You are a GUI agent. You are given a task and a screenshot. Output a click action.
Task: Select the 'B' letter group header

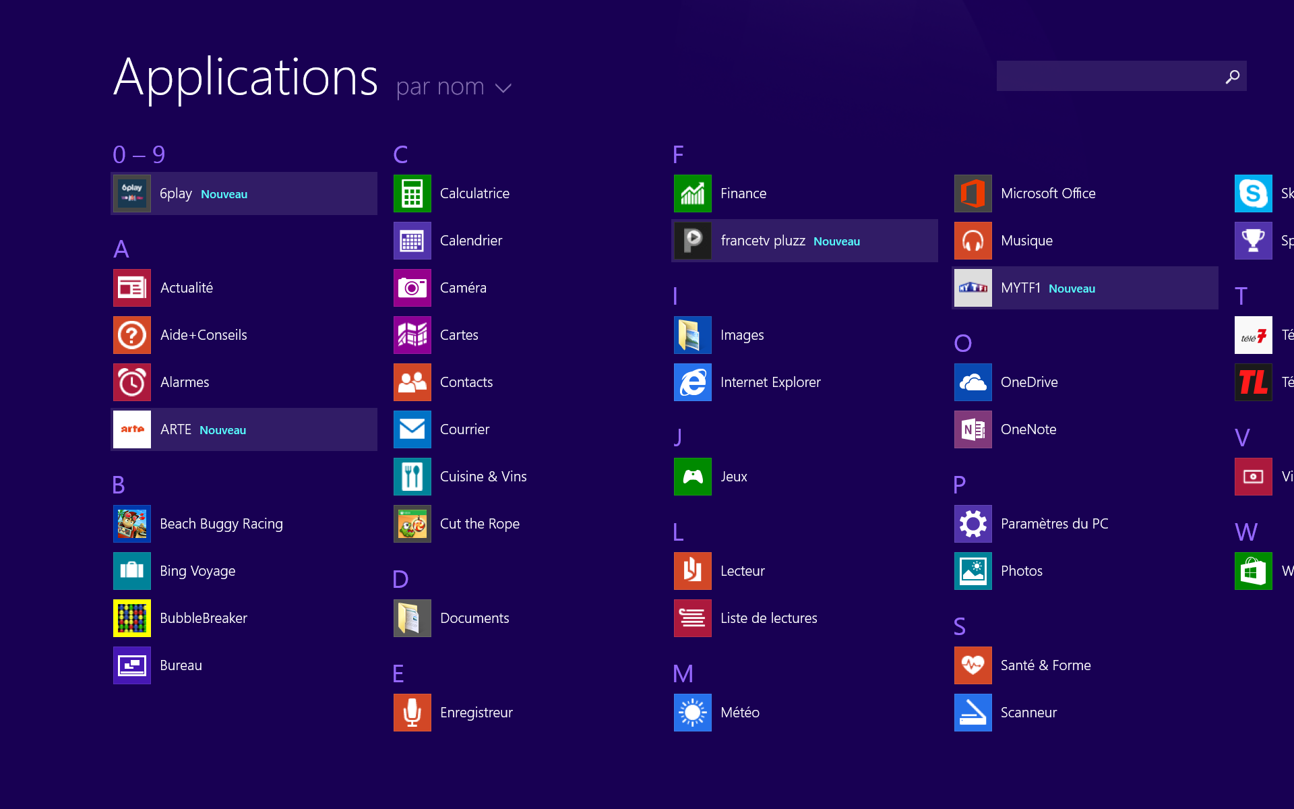pyautogui.click(x=119, y=485)
